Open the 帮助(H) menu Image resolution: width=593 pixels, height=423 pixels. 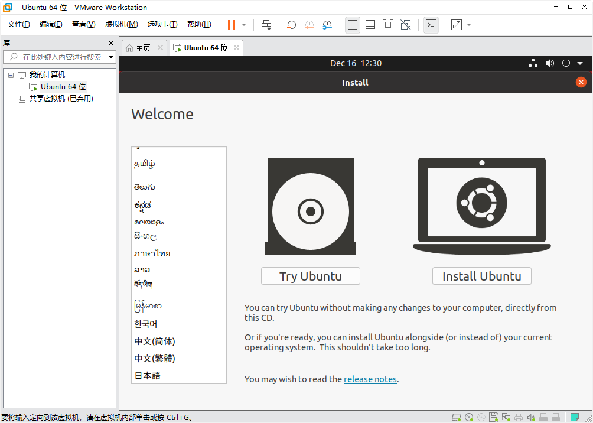pyautogui.click(x=199, y=24)
